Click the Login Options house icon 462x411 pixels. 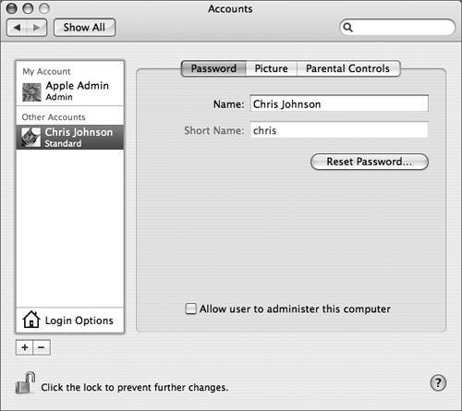coord(31,320)
